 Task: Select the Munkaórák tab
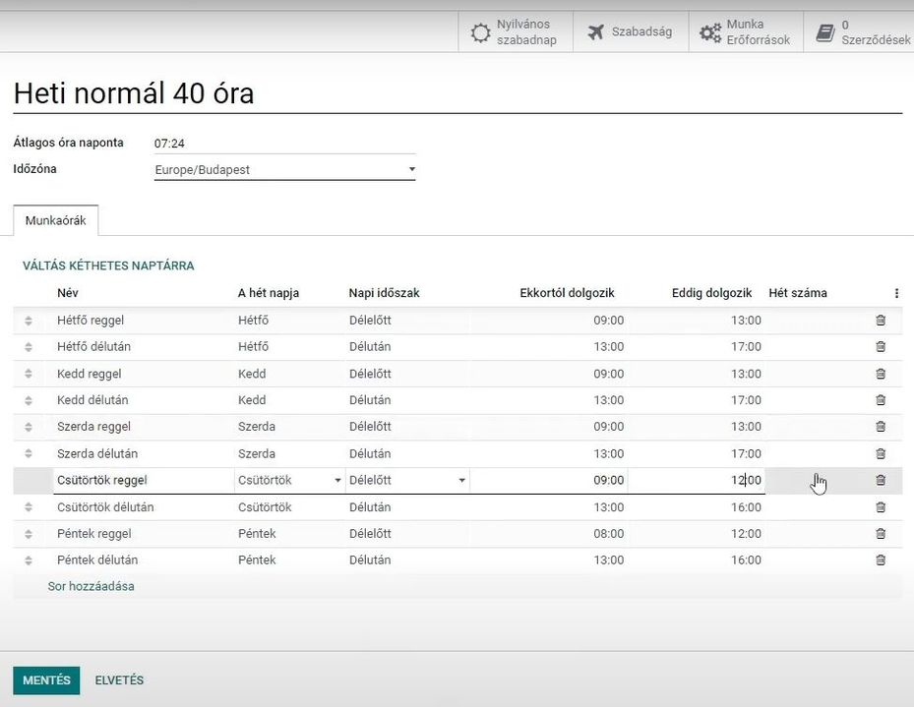(56, 221)
